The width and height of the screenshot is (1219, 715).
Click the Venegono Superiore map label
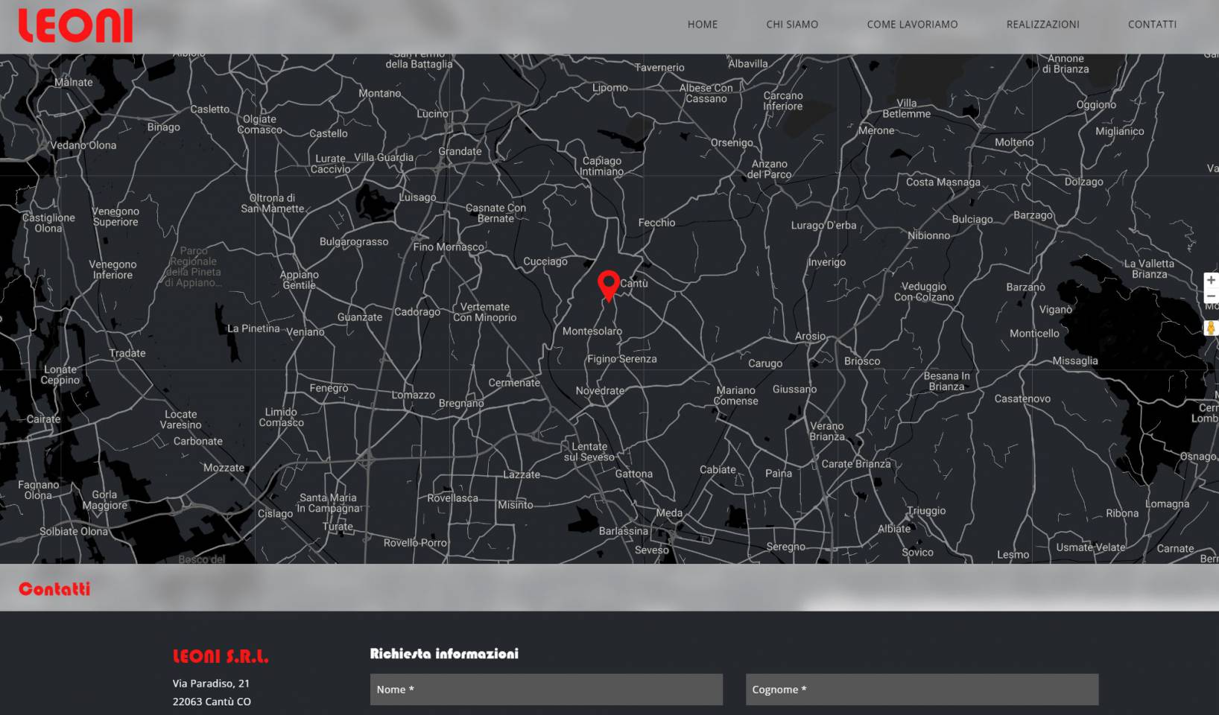(115, 217)
